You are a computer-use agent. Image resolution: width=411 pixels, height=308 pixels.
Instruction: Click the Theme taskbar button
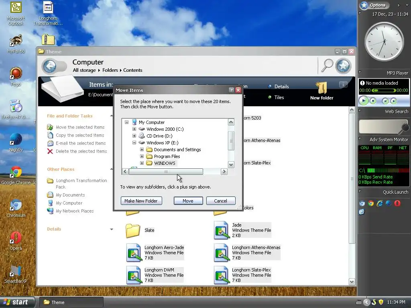click(71, 302)
